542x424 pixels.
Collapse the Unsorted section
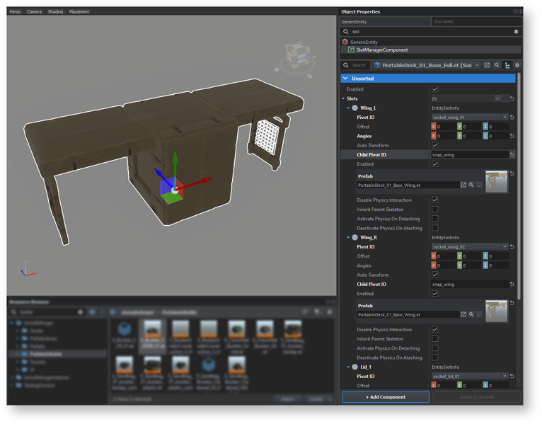point(345,79)
